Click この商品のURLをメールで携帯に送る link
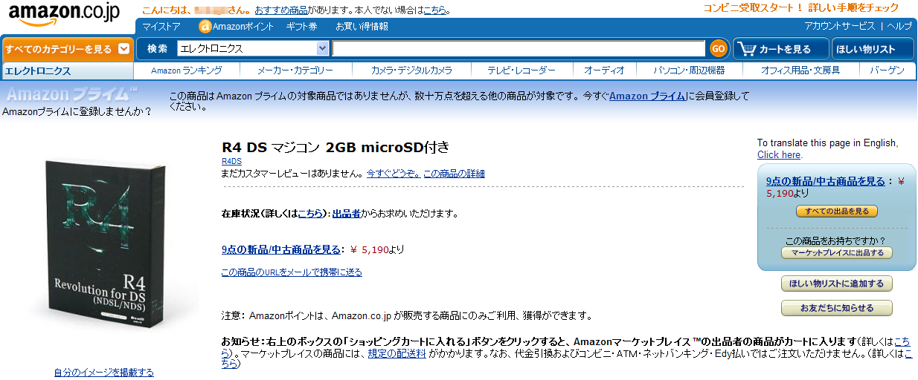 point(292,272)
